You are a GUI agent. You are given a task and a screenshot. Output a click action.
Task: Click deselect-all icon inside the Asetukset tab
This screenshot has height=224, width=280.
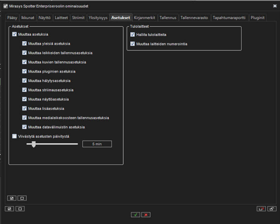coord(22,198)
